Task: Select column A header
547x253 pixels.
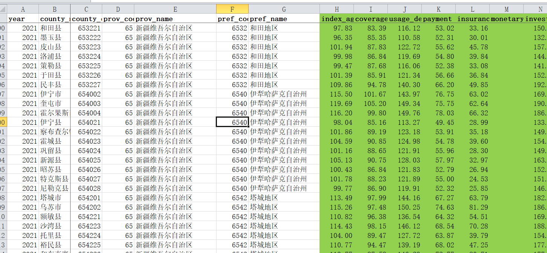Action: tap(23, 9)
